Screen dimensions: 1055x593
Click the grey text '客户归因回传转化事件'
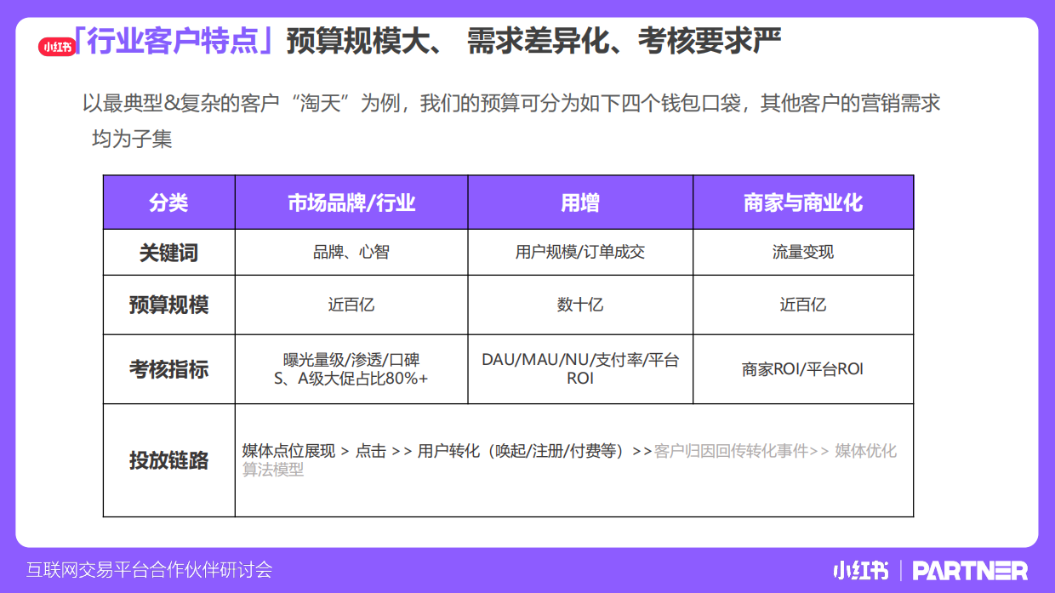[731, 451]
